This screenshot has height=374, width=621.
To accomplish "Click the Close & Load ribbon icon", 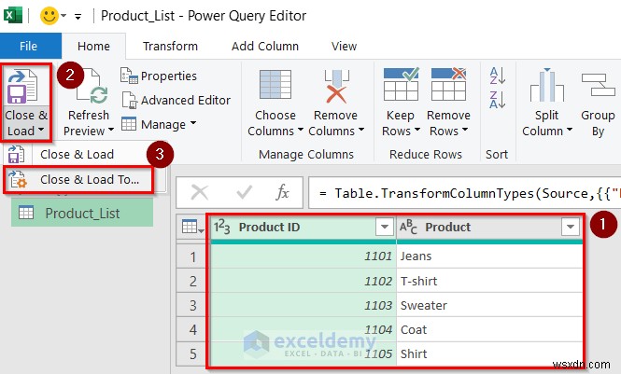I will point(22,86).
